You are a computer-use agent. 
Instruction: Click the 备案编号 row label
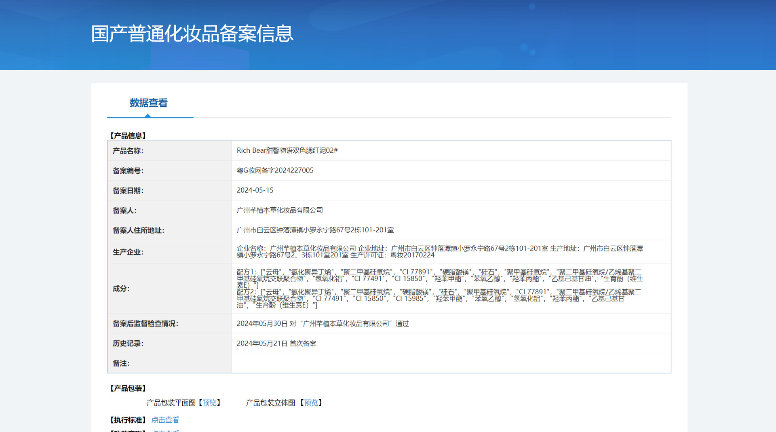point(128,171)
